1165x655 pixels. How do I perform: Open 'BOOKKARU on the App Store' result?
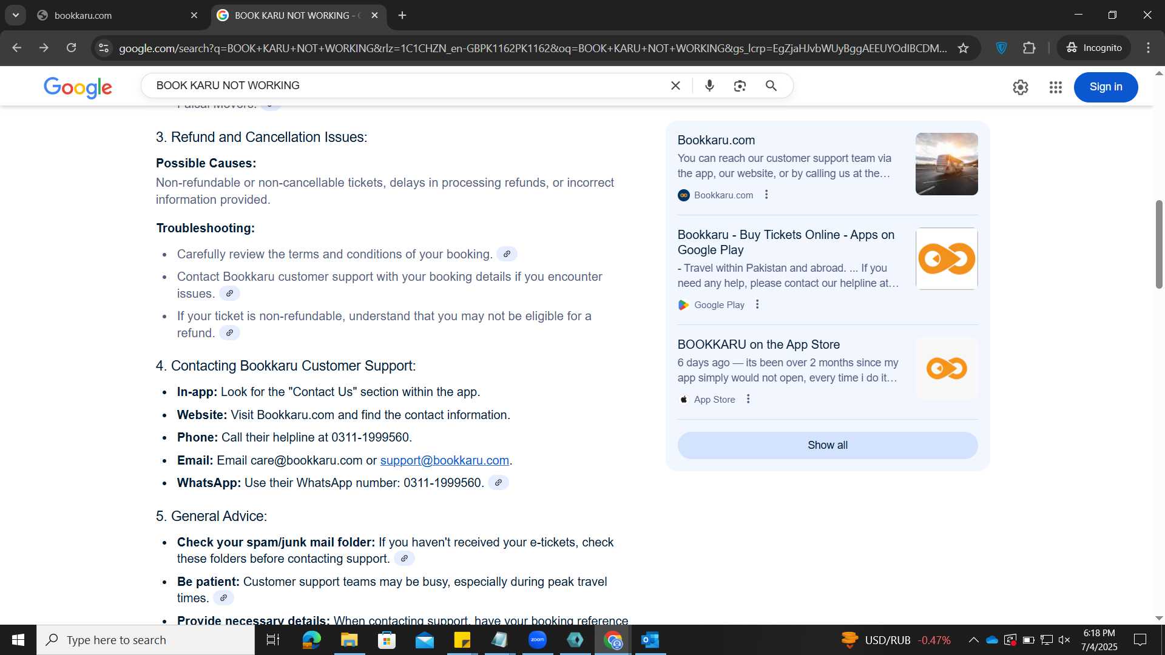pos(758,344)
